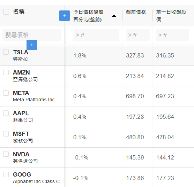Check the MSFT row checkbox
Image resolution: width=194 pixels, height=187 pixels.
click(6, 134)
